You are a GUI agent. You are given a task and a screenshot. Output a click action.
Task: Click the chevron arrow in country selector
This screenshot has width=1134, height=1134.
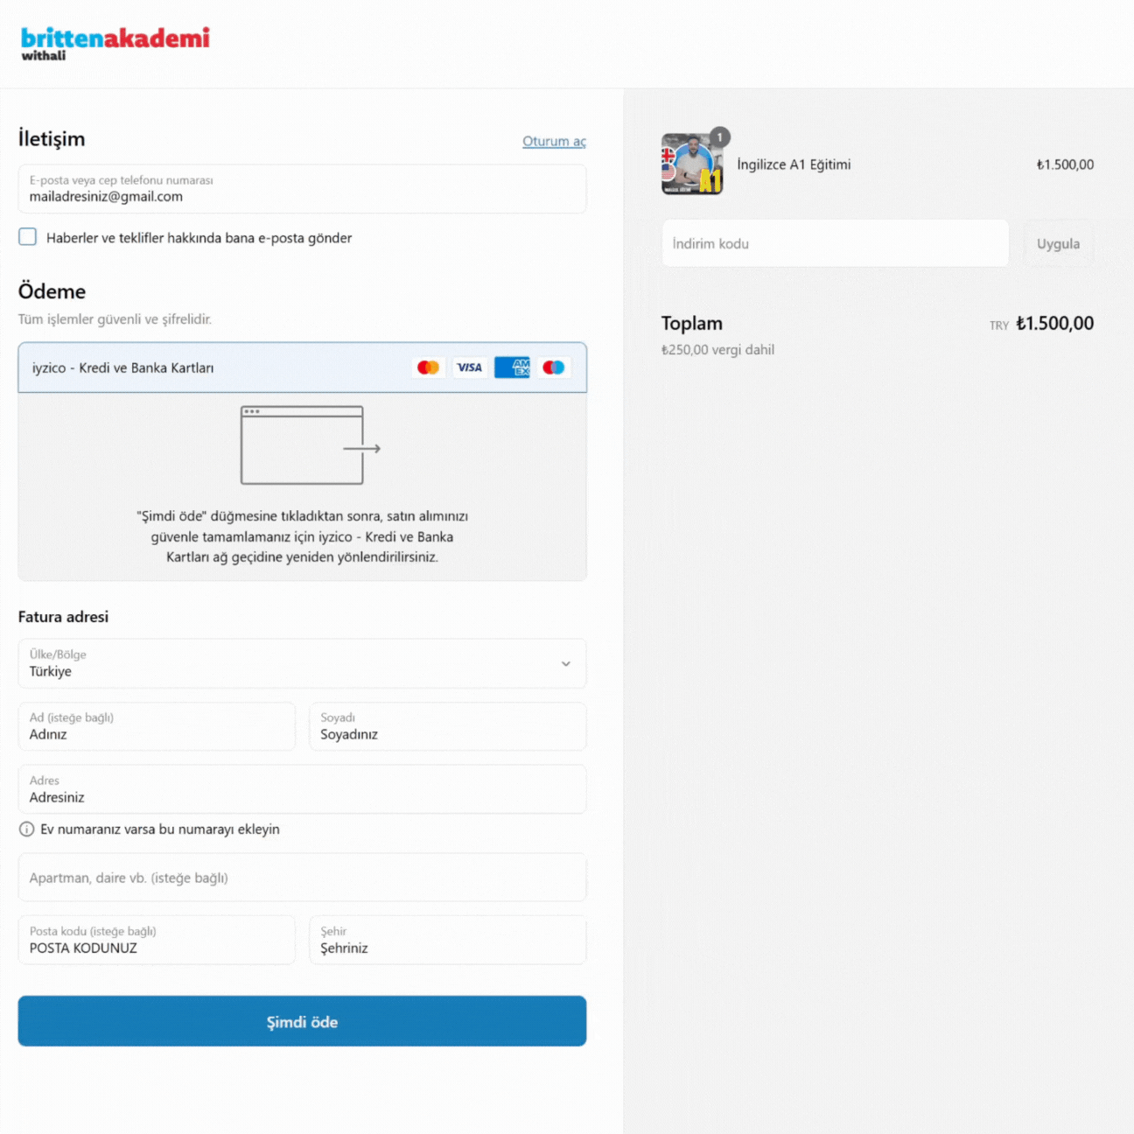566,664
